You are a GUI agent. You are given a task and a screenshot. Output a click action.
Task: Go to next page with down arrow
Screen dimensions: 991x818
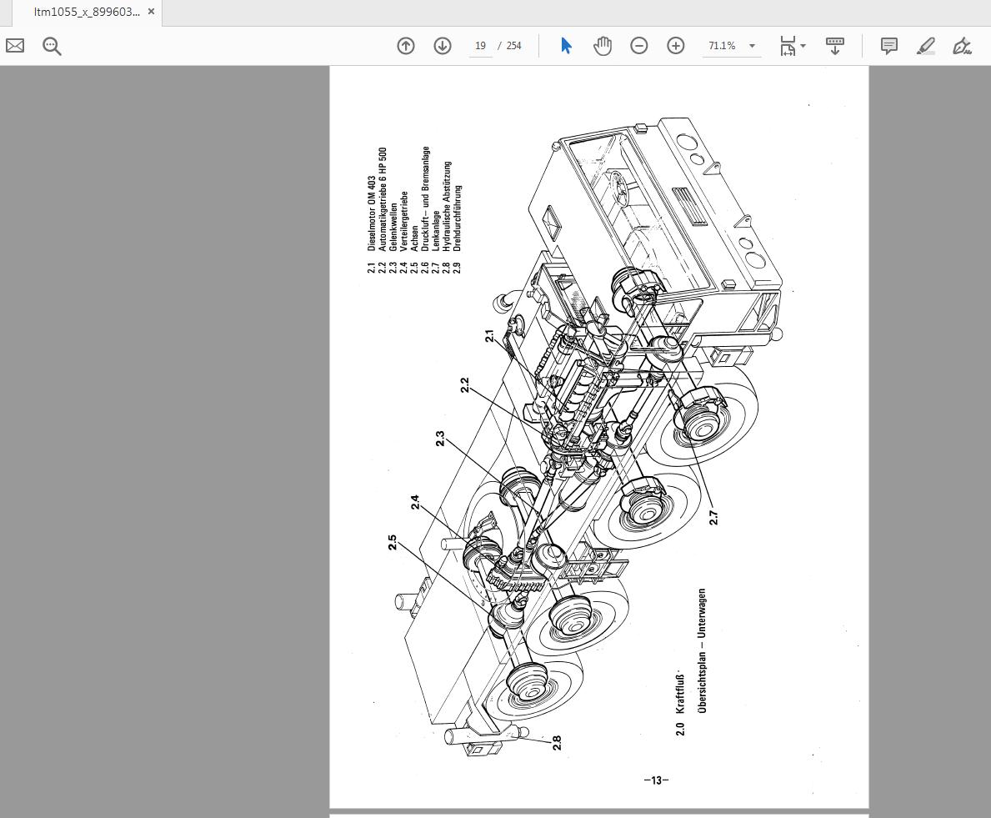(x=443, y=46)
